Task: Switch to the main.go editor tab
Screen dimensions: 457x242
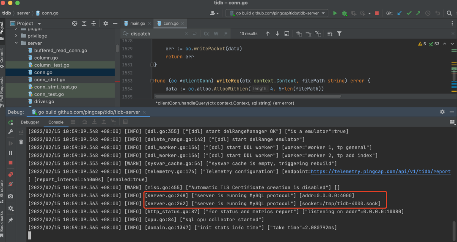Action: [x=137, y=24]
